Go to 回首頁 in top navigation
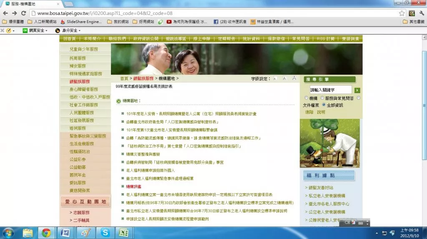The height and width of the screenshot is (239, 427). (70, 39)
